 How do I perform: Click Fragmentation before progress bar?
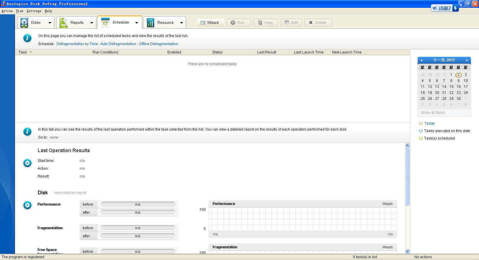tap(138, 228)
